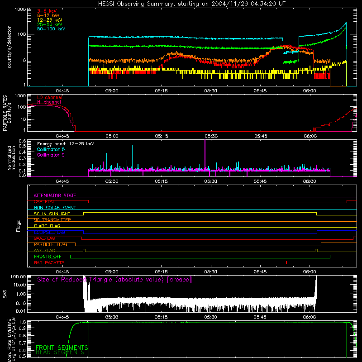
Task: Click the "Normalized modulation" axis label
Action: tap(12, 158)
